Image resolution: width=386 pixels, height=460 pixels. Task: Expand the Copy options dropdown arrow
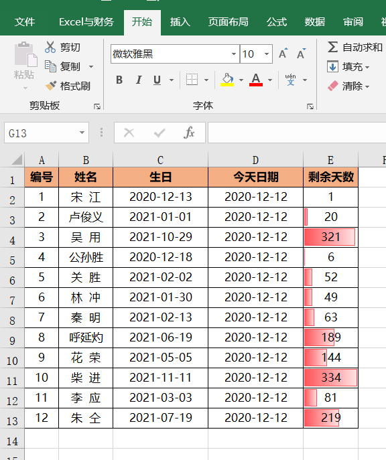91,66
